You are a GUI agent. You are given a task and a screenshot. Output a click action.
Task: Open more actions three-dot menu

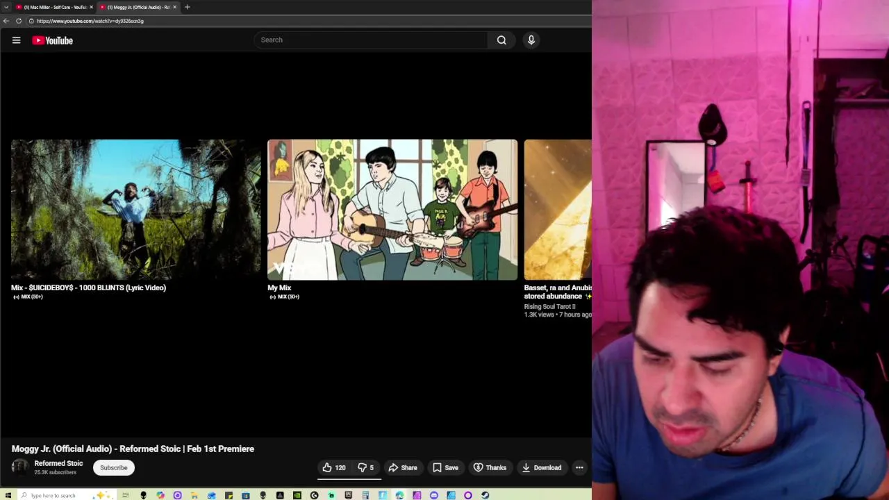coord(579,467)
